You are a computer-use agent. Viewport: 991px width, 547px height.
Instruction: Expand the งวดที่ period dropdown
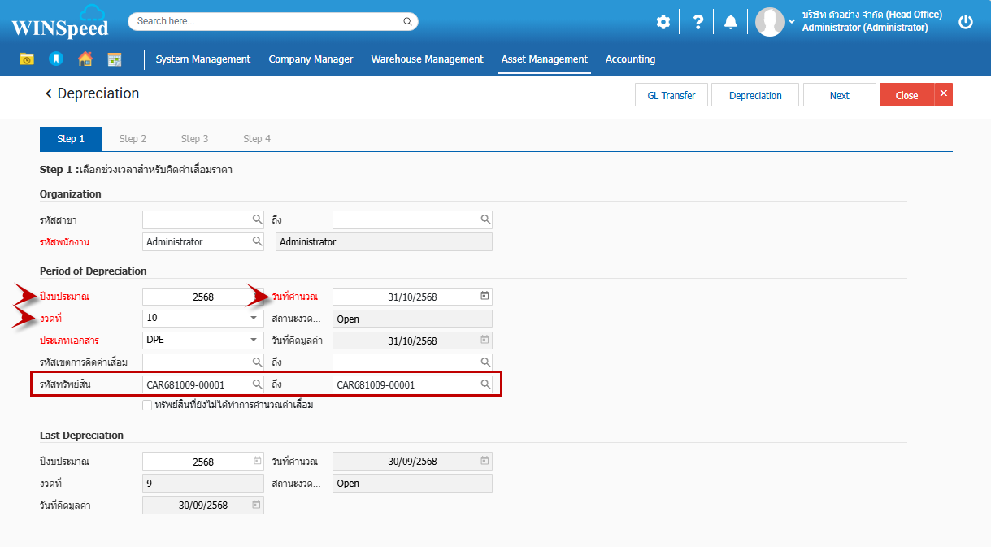click(x=254, y=319)
